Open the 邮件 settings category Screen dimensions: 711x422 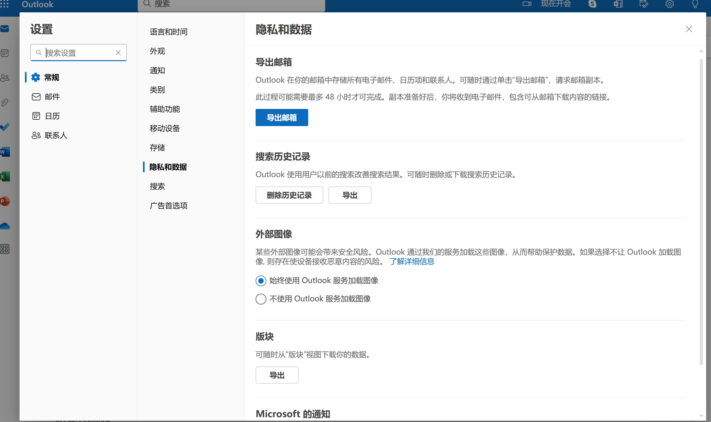[x=52, y=97]
